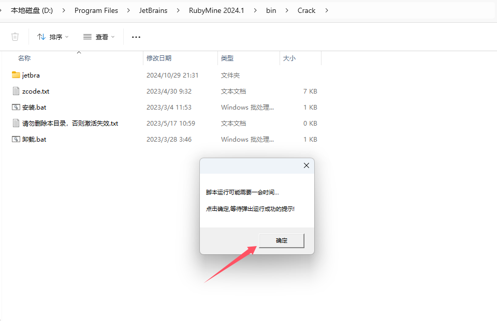Expand chevron after Crack breadcrumb
497x321 pixels.
pos(327,10)
